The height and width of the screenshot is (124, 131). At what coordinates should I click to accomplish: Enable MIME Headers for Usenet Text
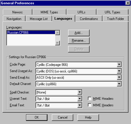[x=90, y=99]
